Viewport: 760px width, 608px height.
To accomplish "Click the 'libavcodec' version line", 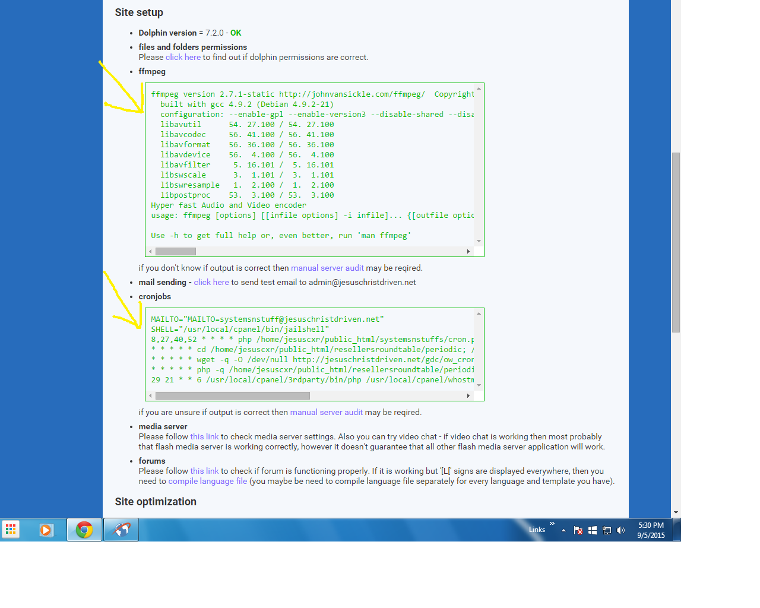I will pos(247,134).
